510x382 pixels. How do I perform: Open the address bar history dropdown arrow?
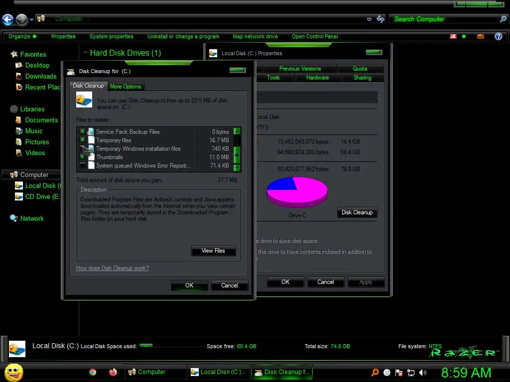[369, 19]
